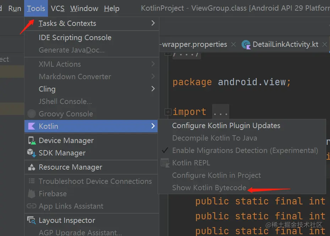The image size is (330, 236).
Task: Click the Resource Manager icon
Action: click(32, 167)
